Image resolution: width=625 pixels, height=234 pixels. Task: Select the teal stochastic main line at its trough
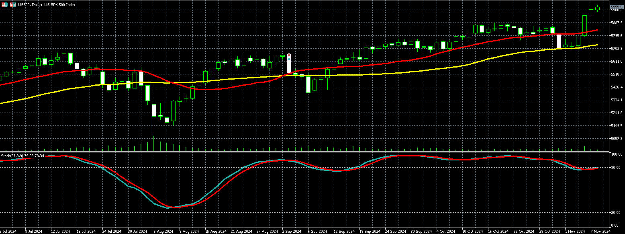tap(168, 207)
